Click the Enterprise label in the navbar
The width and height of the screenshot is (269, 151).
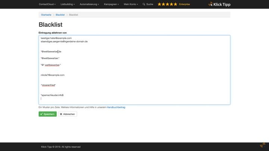click(185, 4)
